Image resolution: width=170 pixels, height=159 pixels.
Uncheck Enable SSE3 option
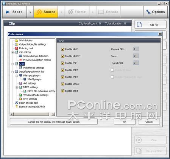(62, 77)
